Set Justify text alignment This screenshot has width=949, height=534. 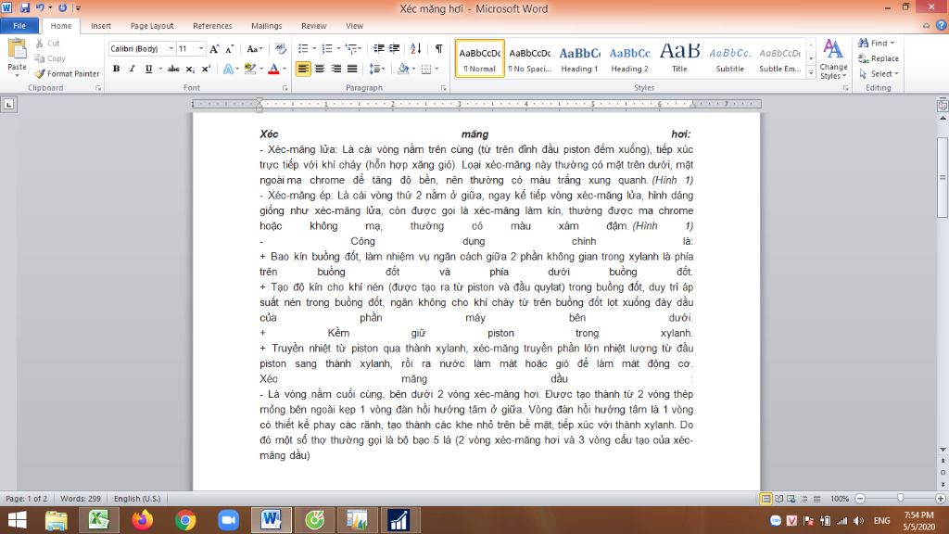pos(352,69)
